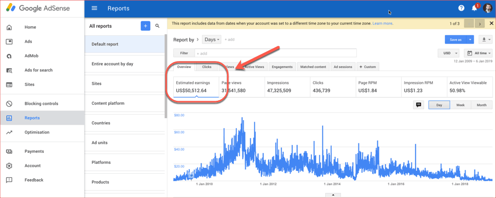Open the USD currency dropdown
Viewport: 496px width, 198px height.
click(448, 53)
